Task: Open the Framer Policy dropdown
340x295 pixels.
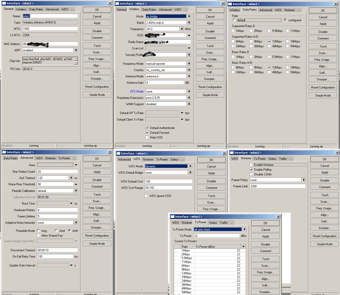Action: click(304, 180)
